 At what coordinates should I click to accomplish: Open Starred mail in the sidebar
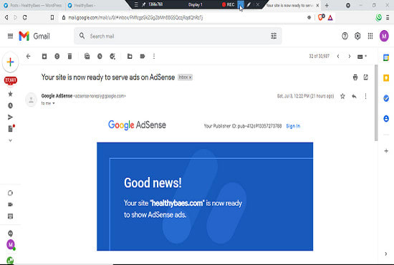[10, 94]
